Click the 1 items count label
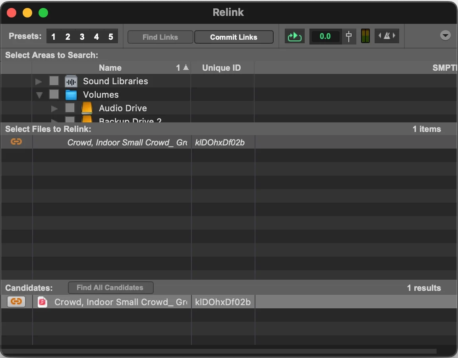 [427, 129]
